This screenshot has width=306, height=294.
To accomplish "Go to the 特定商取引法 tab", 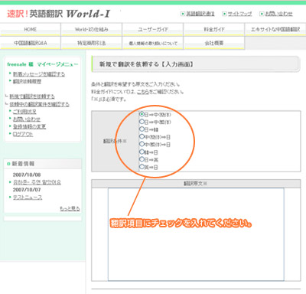I will point(92,43).
